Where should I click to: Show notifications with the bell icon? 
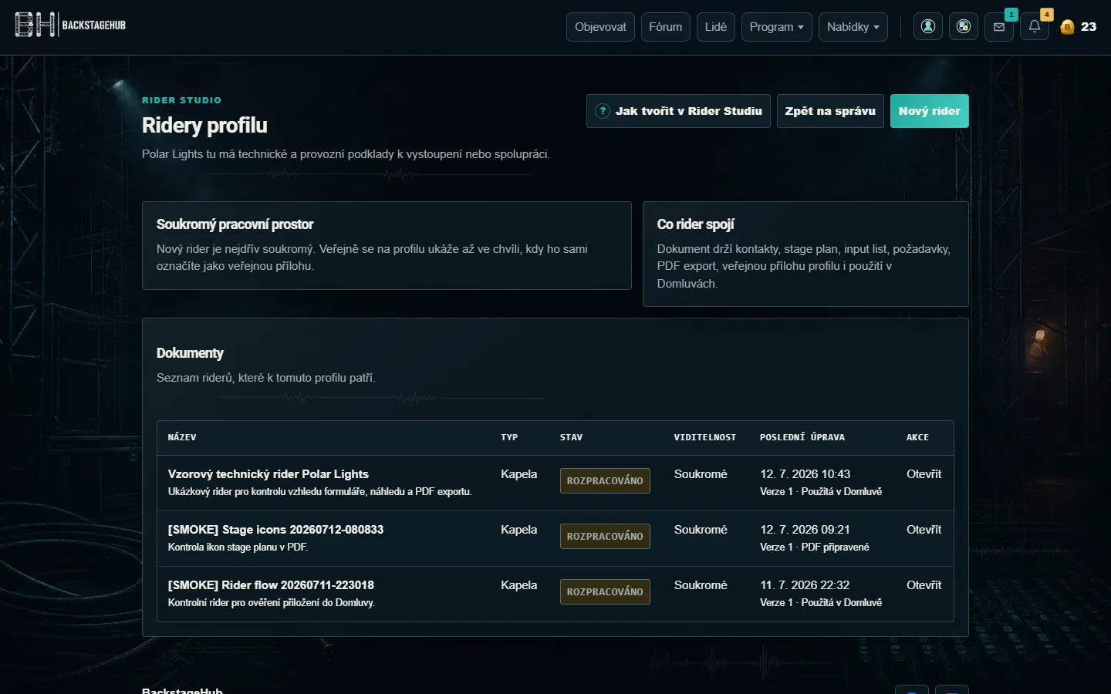point(1035,26)
